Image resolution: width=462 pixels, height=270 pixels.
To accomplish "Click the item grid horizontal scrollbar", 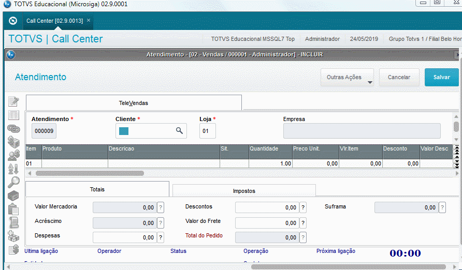I will pos(90,173).
